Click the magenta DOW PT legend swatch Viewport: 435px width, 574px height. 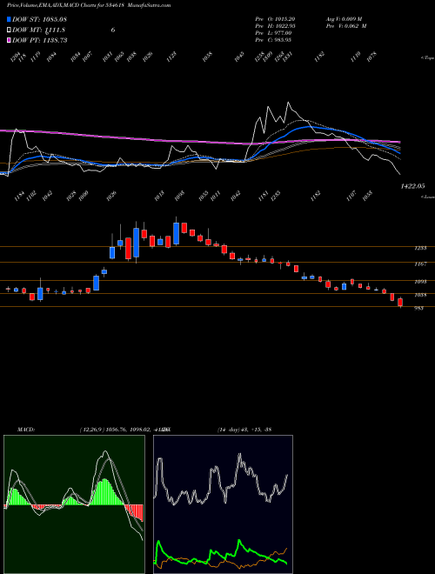click(10, 40)
